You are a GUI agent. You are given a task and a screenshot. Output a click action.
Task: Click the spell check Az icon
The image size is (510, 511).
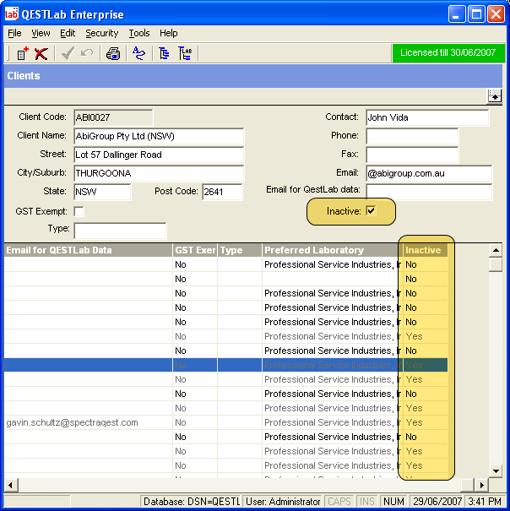point(138,54)
